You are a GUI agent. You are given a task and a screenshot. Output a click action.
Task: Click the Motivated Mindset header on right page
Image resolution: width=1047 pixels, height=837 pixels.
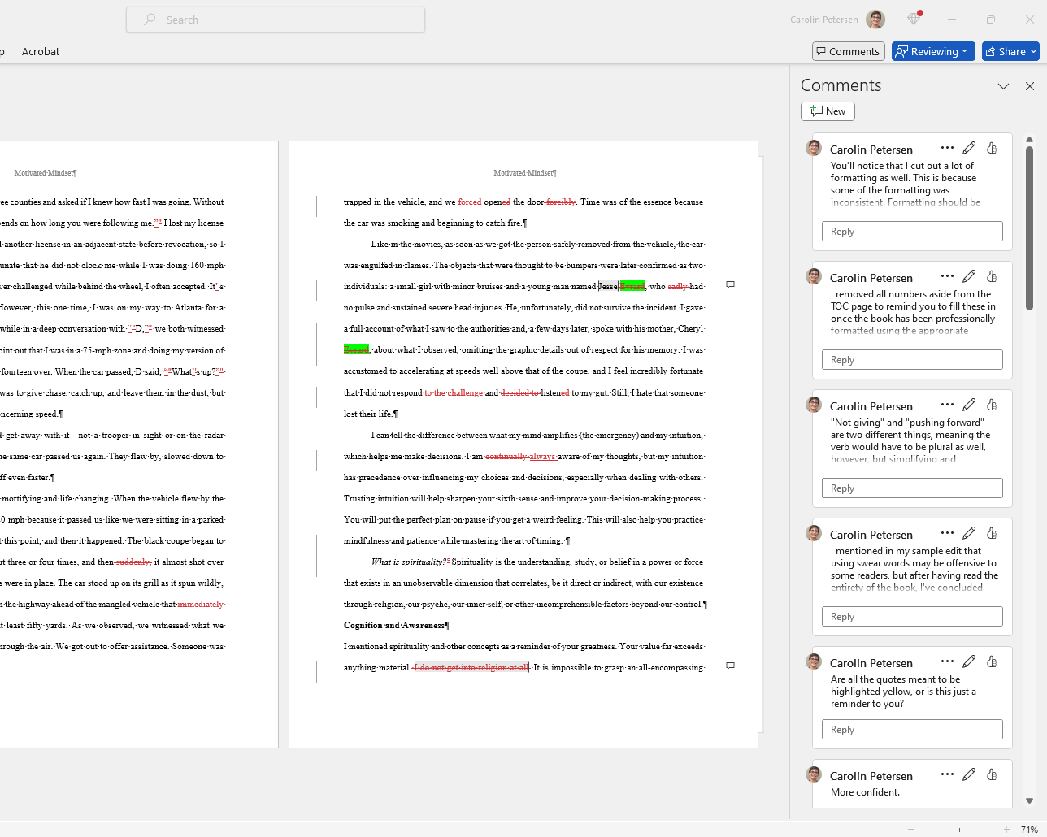524,173
